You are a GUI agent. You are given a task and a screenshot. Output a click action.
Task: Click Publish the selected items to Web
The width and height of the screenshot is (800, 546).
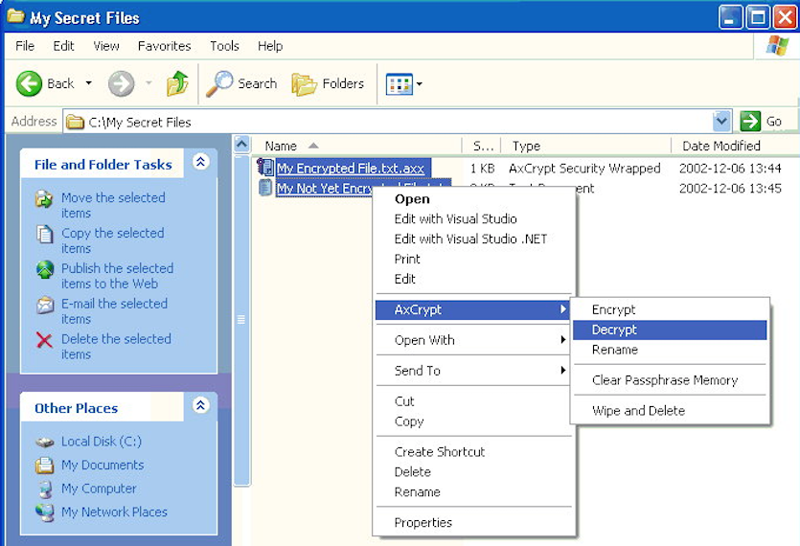tap(117, 276)
